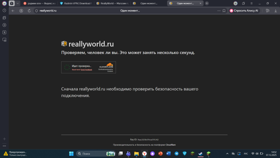The image size is (280, 158).
Task: Switch to the Radmin VPN Download tab
Action: click(76, 3)
